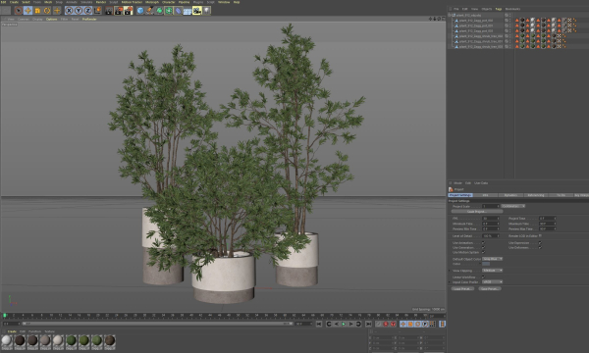This screenshot has height=353, width=589.
Task: Switch to the Referencing tab
Action: pyautogui.click(x=536, y=195)
